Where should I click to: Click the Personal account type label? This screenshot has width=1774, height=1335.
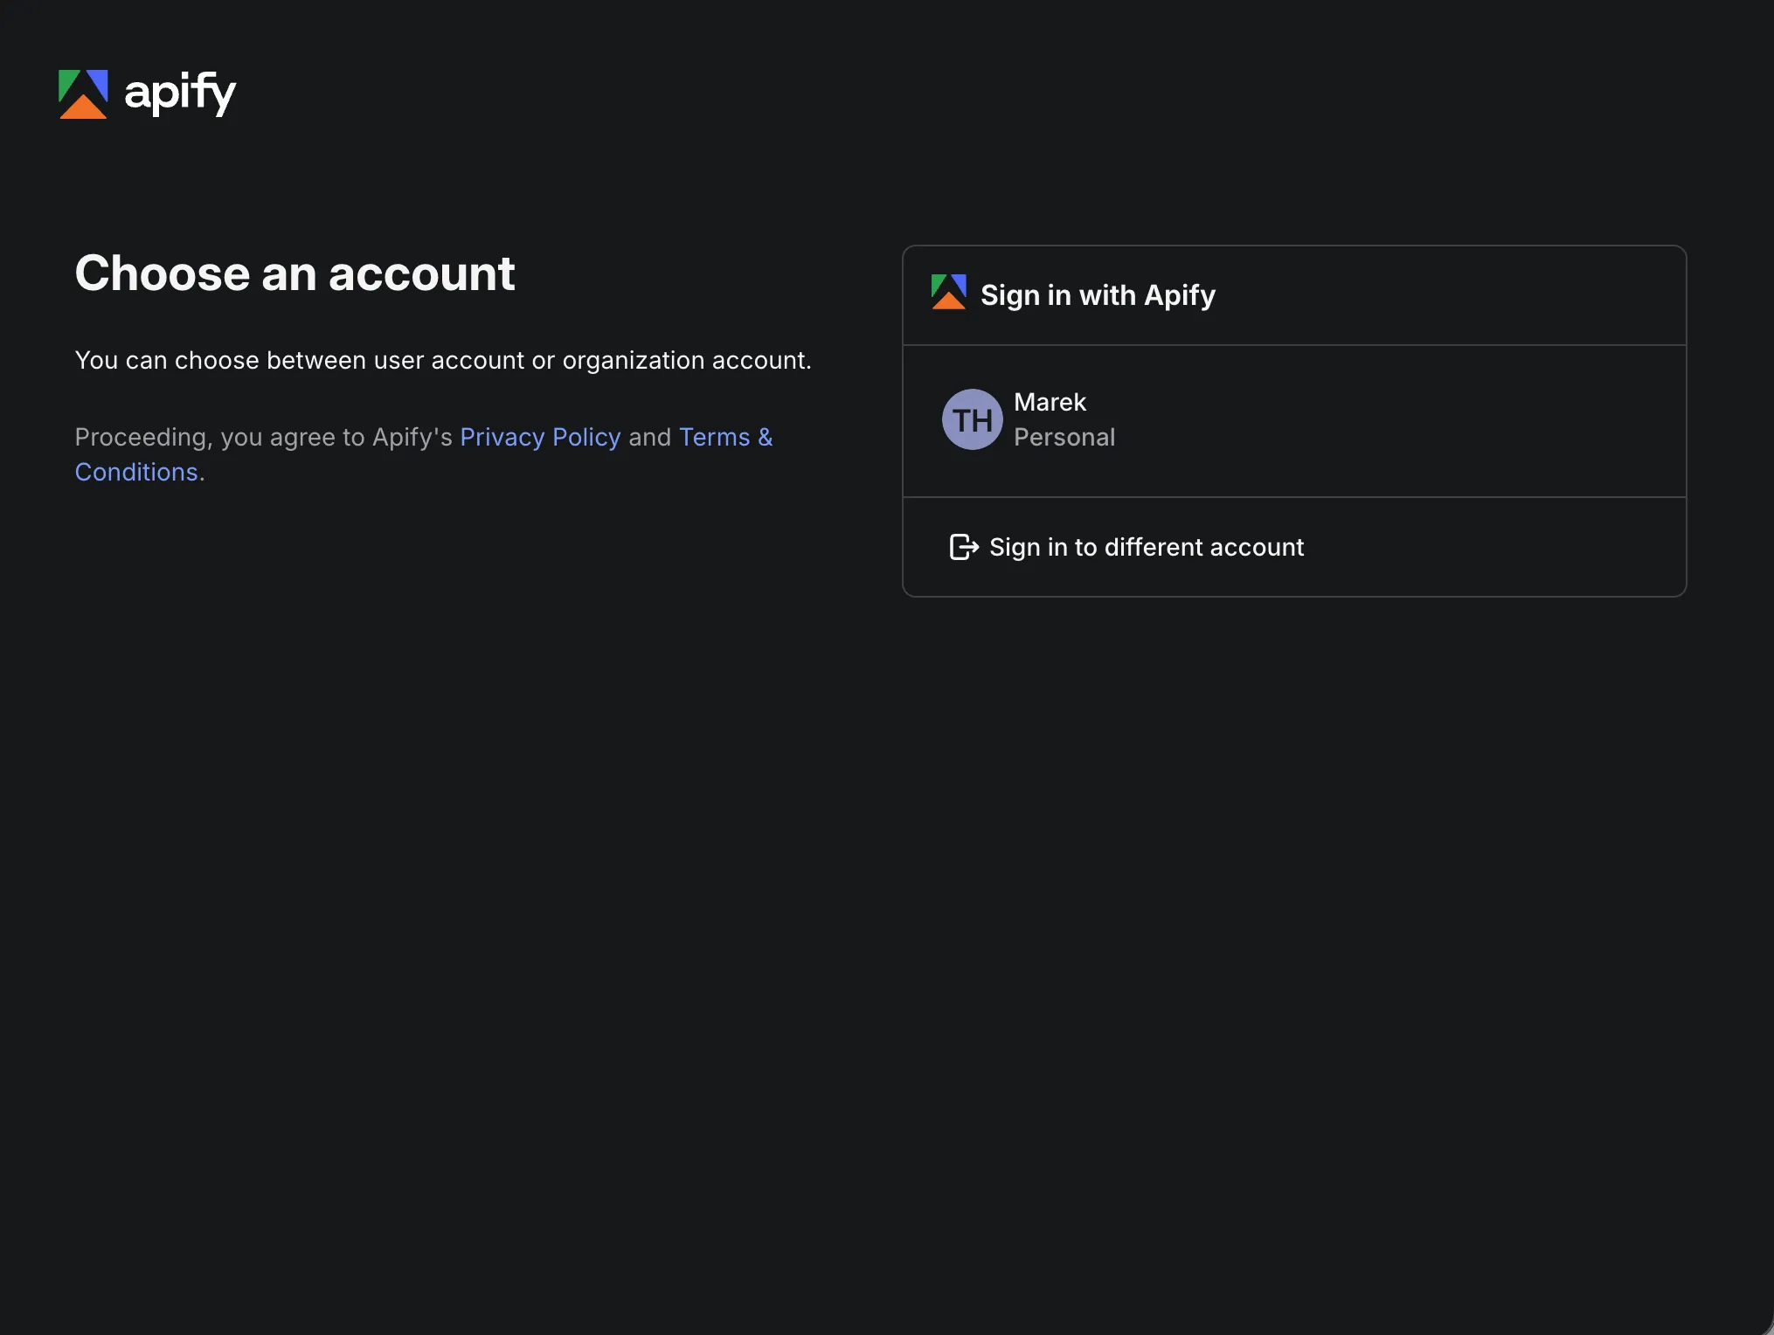click(x=1064, y=437)
